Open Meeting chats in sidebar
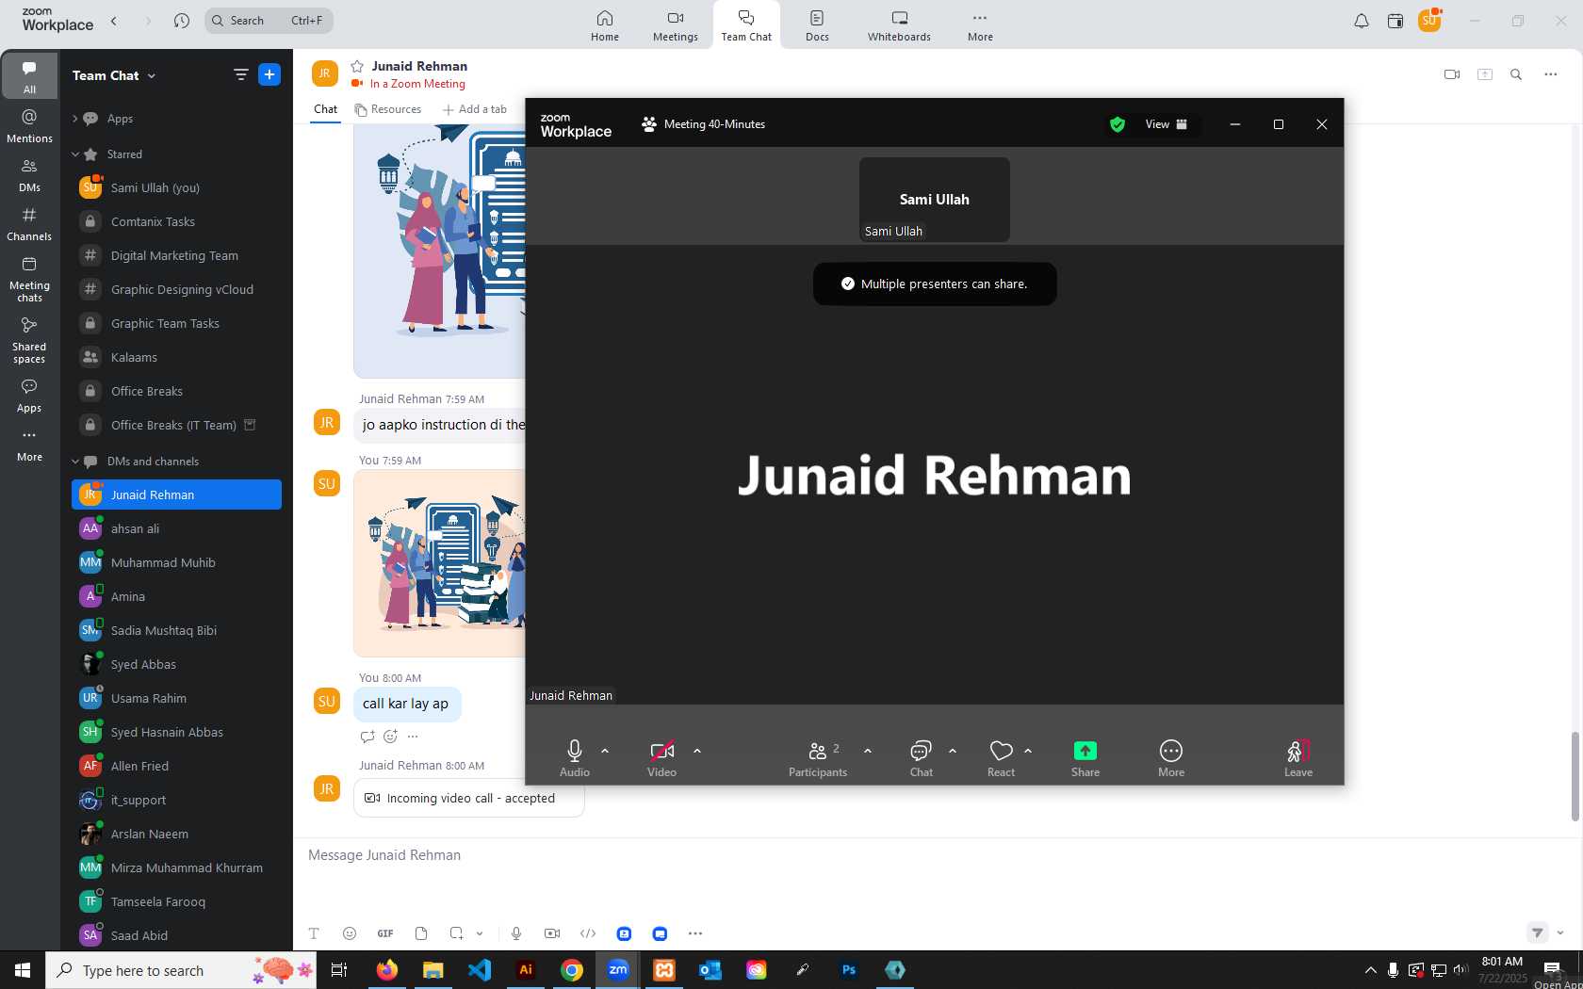Screen dimensions: 1583x989 pyautogui.click(x=29, y=279)
